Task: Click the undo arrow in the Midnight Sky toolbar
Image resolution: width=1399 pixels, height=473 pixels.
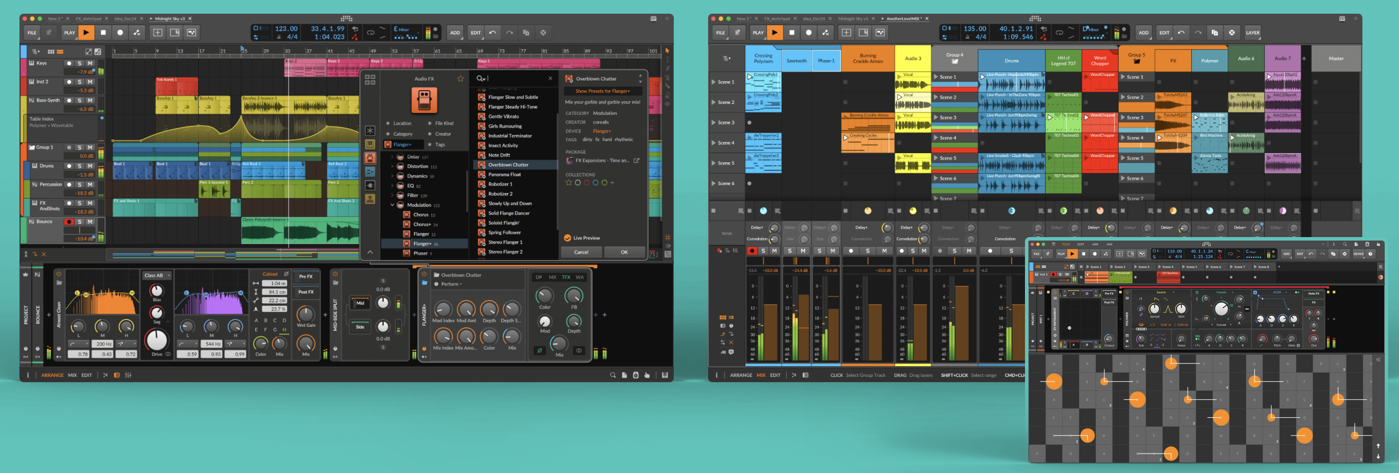Action: (493, 33)
